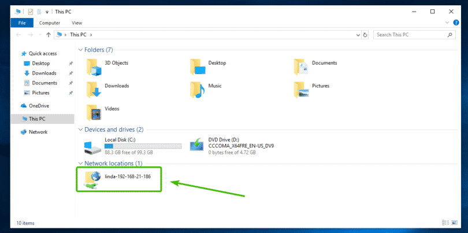The image size is (468, 233).
Task: Select the Local Disk (C:) drive icon
Action: [92, 148]
